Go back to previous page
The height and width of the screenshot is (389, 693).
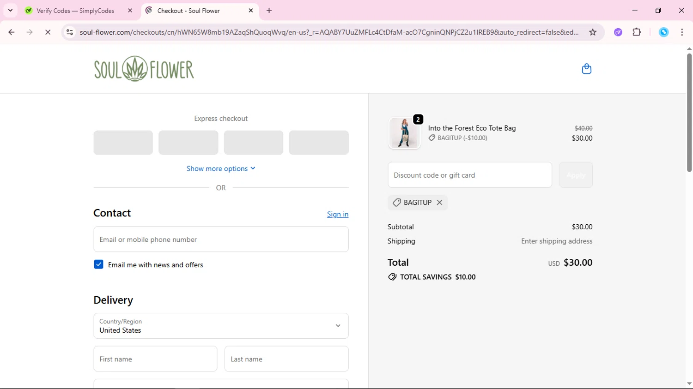(12, 32)
